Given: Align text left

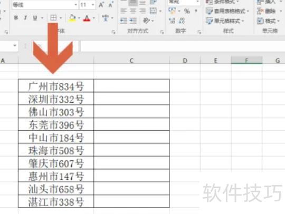Looking at the screenshot, I should (123, 11).
